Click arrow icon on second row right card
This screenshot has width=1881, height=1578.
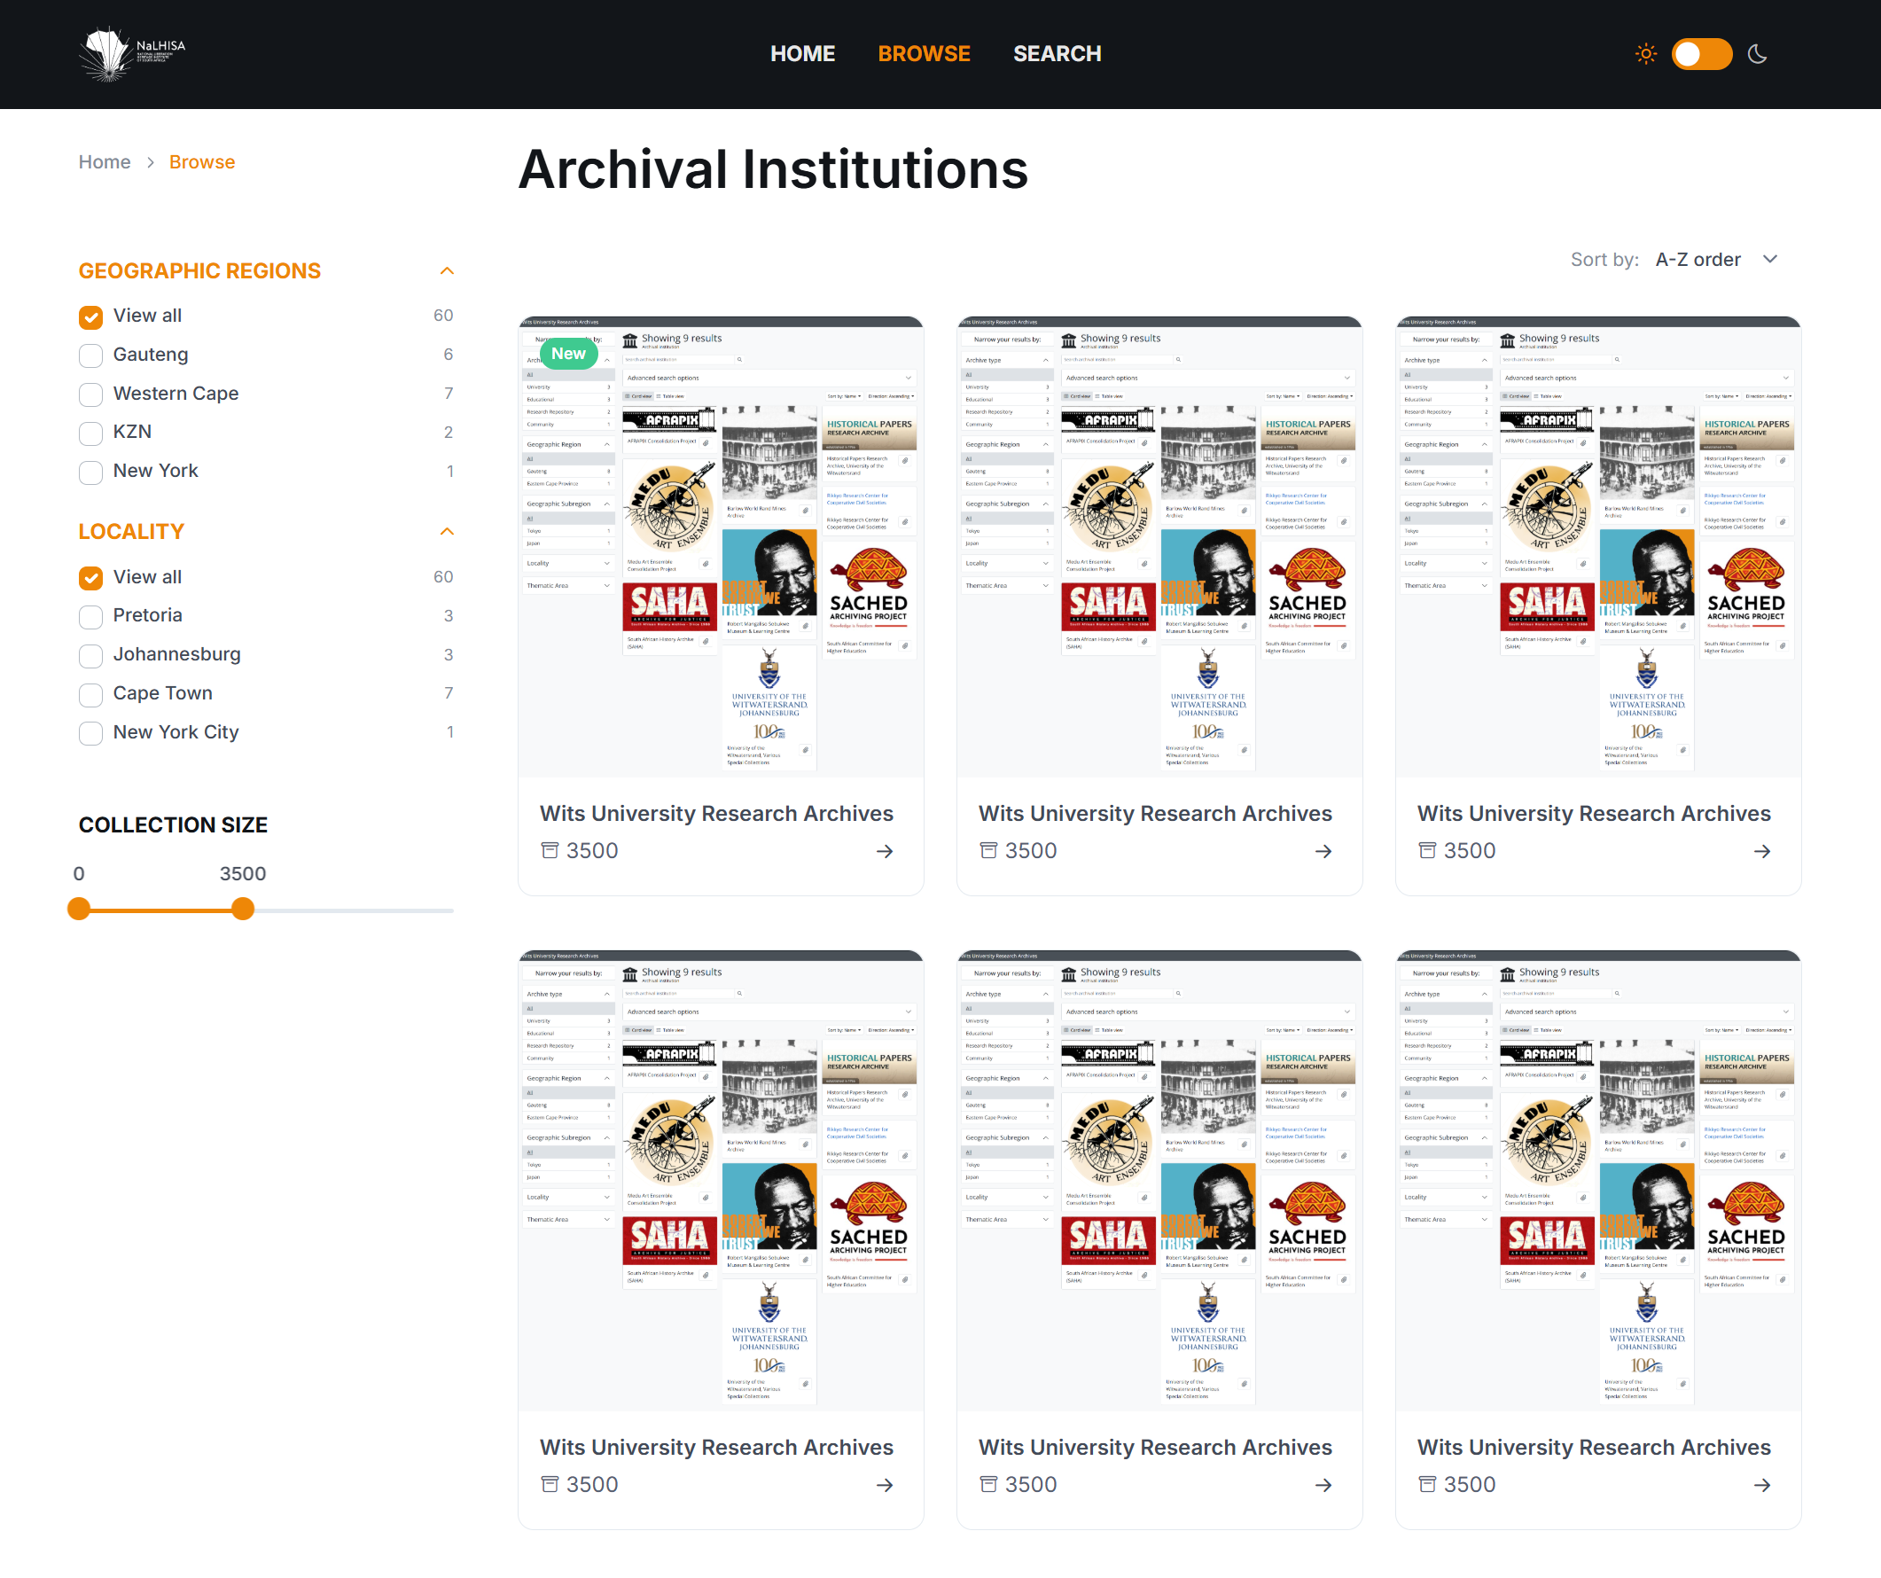coord(1763,1486)
